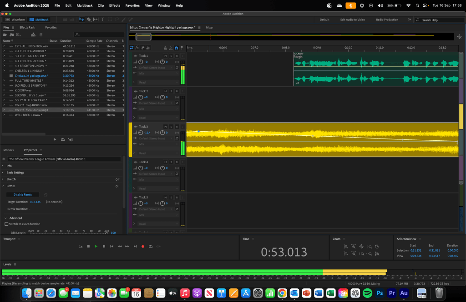Viewport: 466px width, 302px height.
Task: Select the Time Selection tool
Action: pyautogui.click(x=103, y=20)
